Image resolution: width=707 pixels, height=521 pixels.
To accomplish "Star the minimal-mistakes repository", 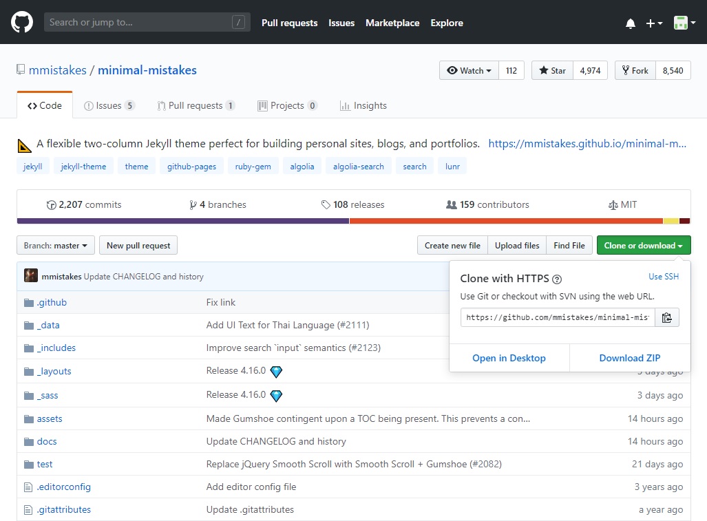I will 551,70.
